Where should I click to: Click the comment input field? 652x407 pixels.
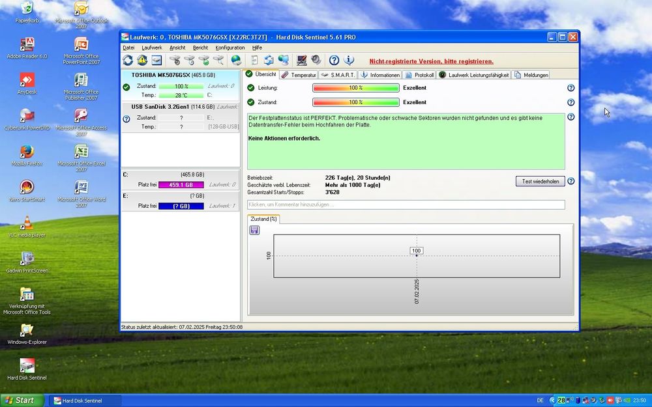(x=406, y=204)
